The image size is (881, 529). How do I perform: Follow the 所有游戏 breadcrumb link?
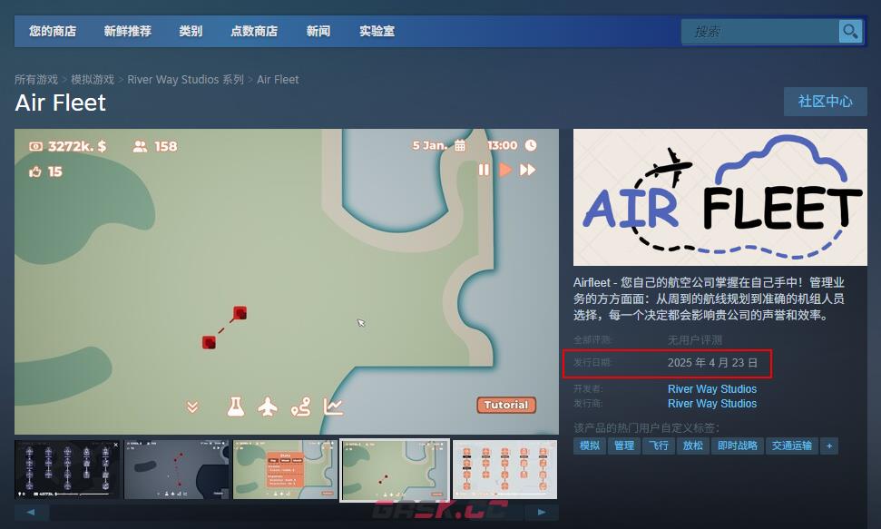36,79
